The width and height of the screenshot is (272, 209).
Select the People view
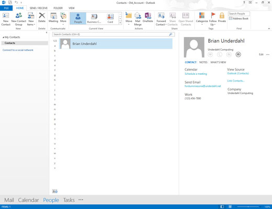[x=78, y=18]
